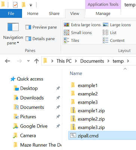Viewport: 136px width, 150px height.
Task: Open the Manage tab under Application Tools
Action: point(103,13)
